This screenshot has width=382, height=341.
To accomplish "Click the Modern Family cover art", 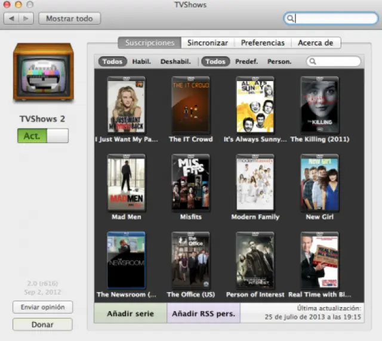I will [x=255, y=182].
